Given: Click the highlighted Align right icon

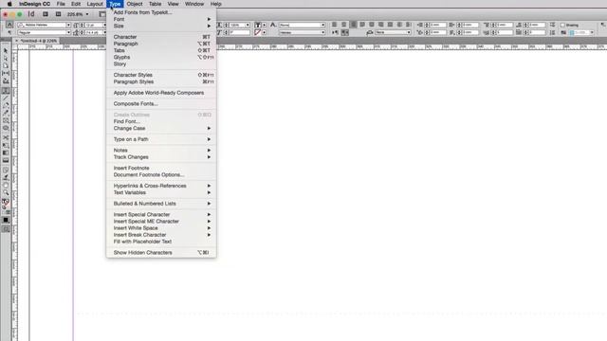Looking at the screenshot, I should click(x=353, y=25).
